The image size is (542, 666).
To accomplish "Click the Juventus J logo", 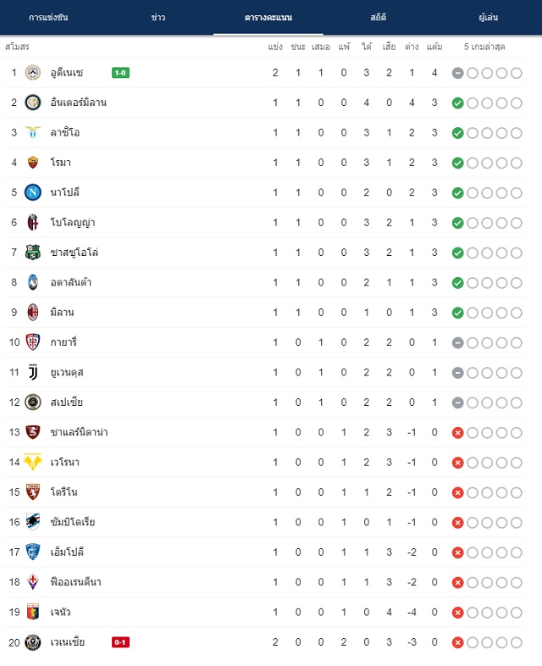I will tap(33, 372).
